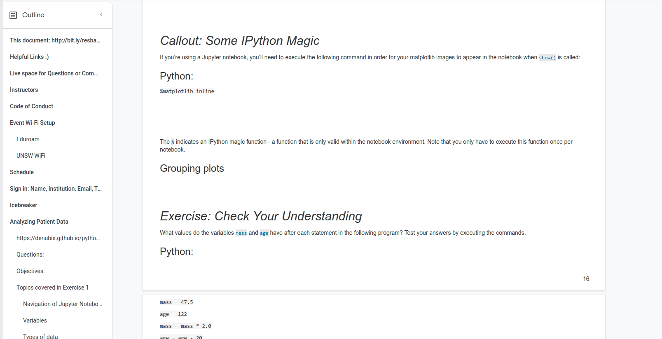Image resolution: width=662 pixels, height=339 pixels.
Task: Navigate to Questions: subheading
Action: pos(30,255)
